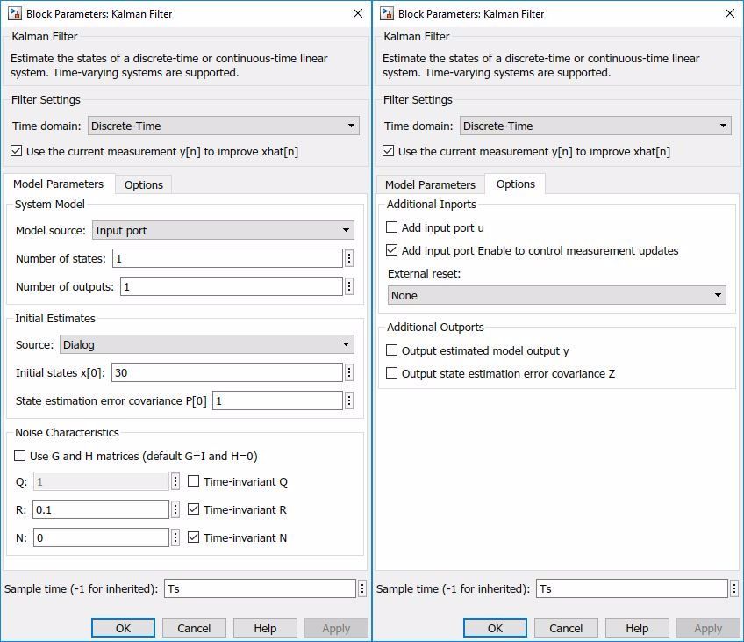Click the three-dot button beside left Sample time field

(362, 588)
